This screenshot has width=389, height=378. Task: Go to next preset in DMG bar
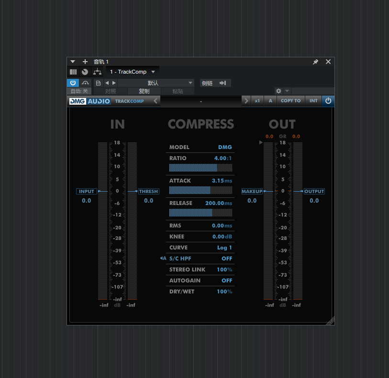[246, 101]
